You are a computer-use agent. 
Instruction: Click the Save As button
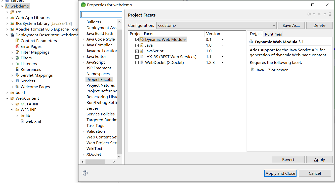coord(291,25)
